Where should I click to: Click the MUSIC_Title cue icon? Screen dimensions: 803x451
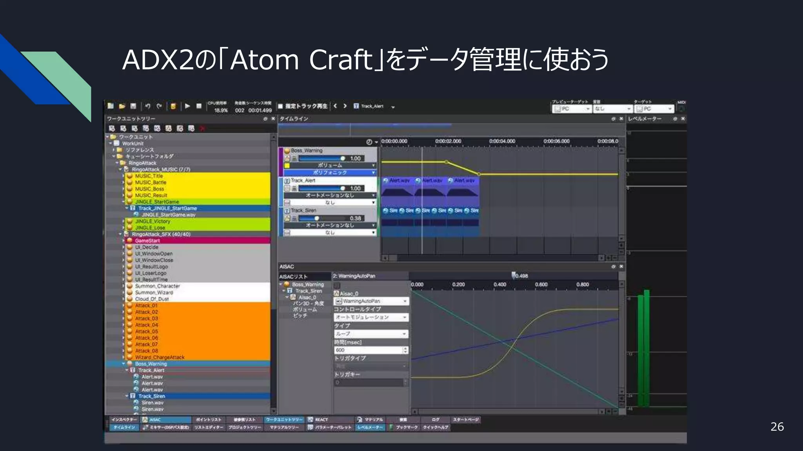click(x=130, y=176)
